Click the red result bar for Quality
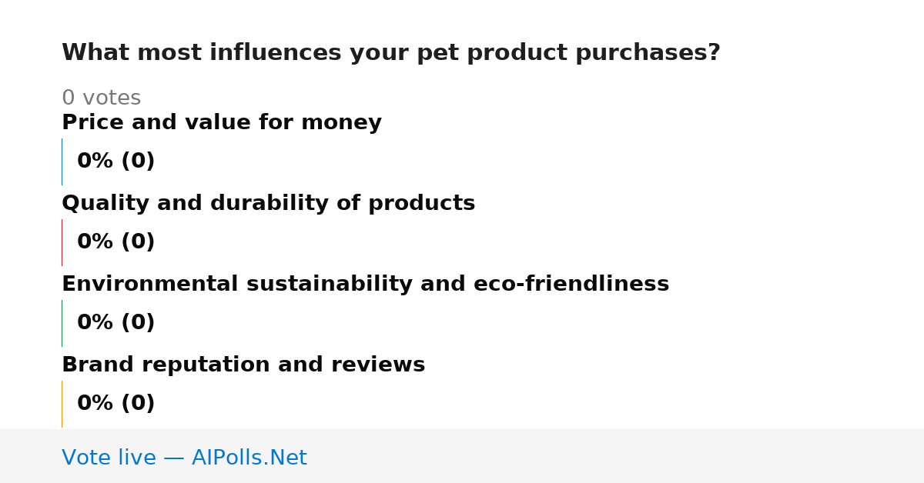This screenshot has height=483, width=924. pyautogui.click(x=62, y=242)
